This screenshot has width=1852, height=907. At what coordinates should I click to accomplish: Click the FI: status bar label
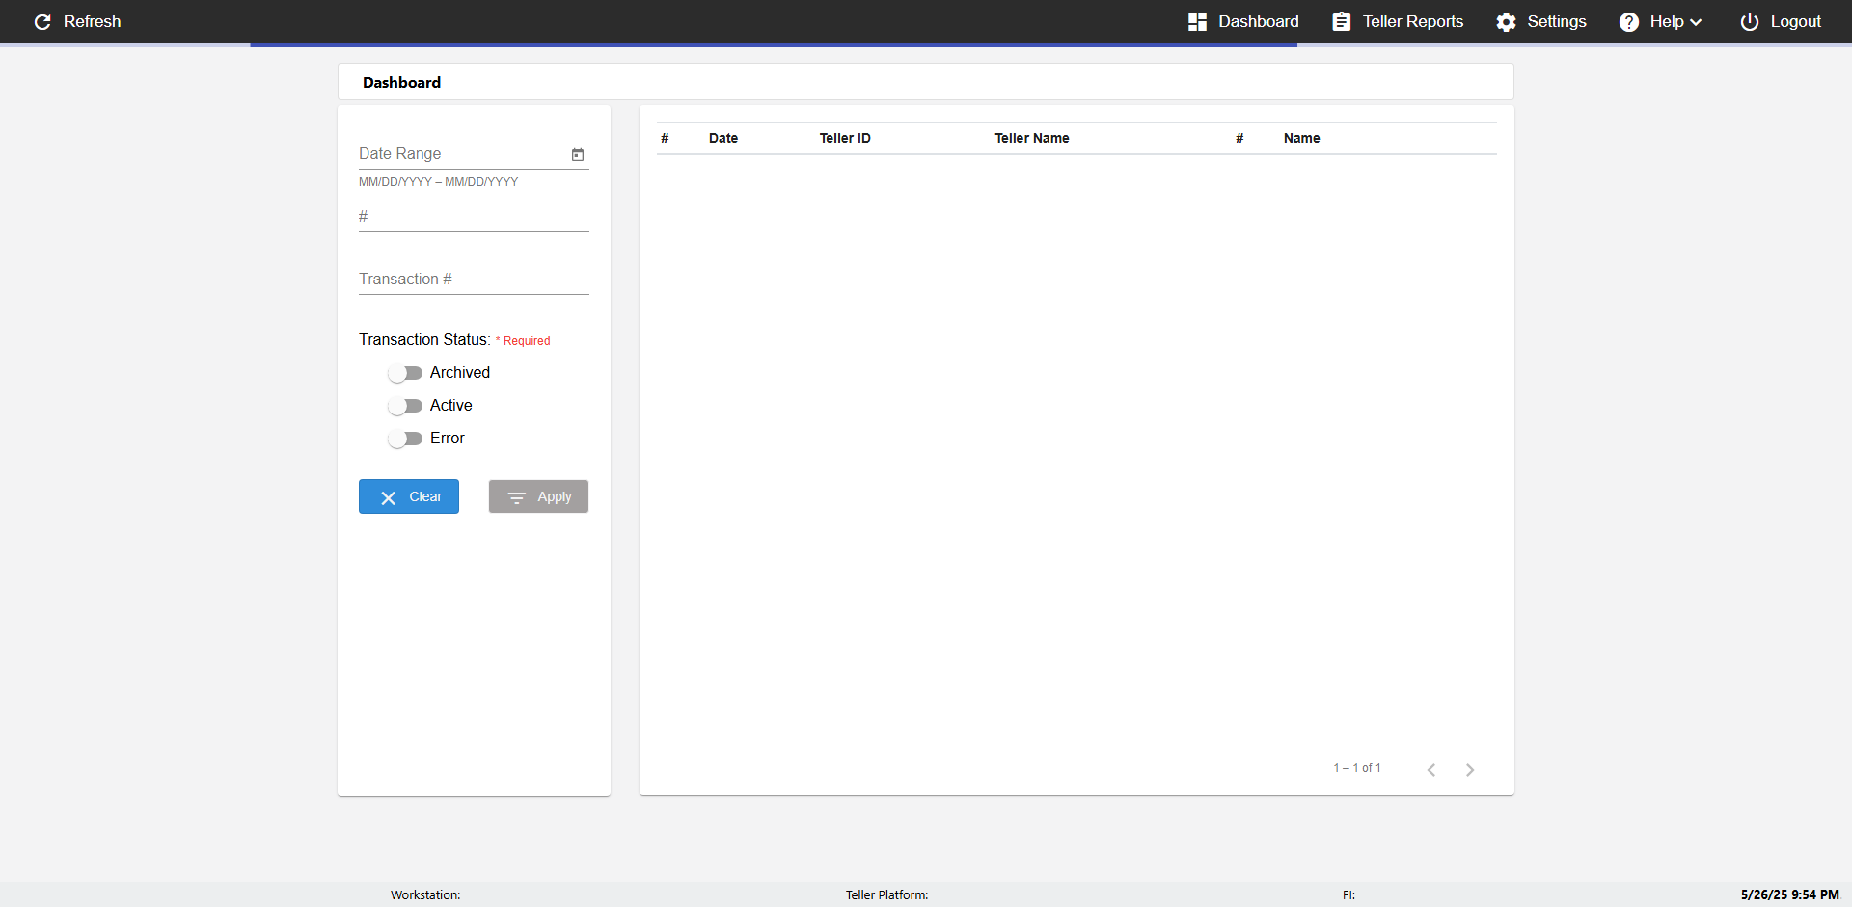coord(1348,894)
